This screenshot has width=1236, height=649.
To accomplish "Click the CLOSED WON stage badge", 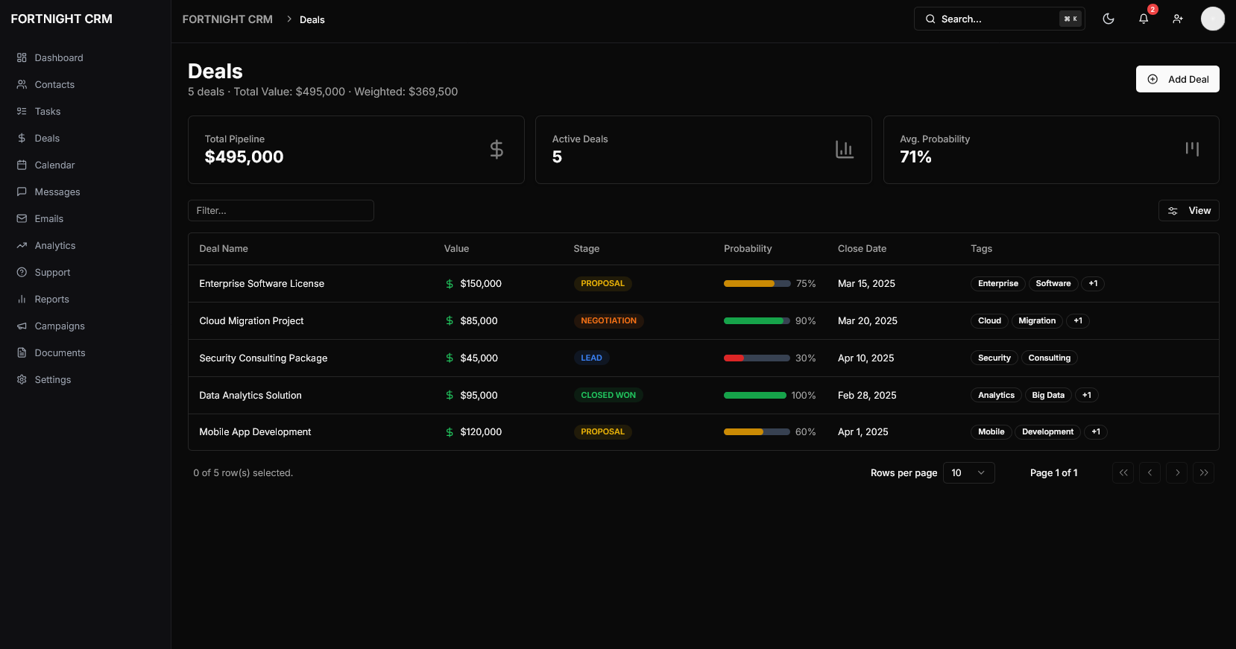I will [608, 396].
